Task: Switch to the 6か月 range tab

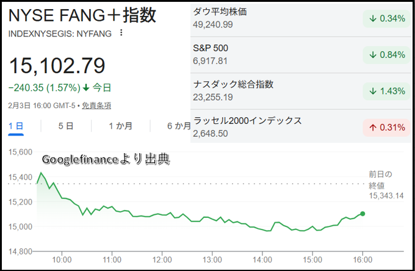Action: click(178, 126)
